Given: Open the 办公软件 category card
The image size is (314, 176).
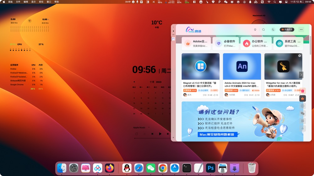Looking at the screenshot, I should pyautogui.click(x=256, y=43).
